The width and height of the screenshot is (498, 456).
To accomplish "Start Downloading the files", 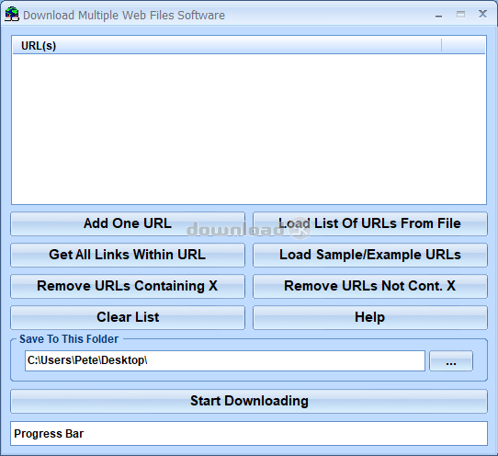I will click(x=249, y=401).
